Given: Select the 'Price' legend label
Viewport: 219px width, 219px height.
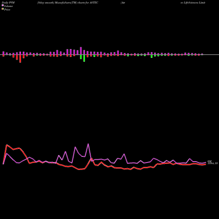Looking at the screenshot, I should 7,10.
